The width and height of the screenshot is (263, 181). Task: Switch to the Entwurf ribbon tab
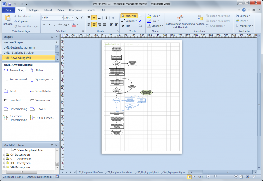48,10
